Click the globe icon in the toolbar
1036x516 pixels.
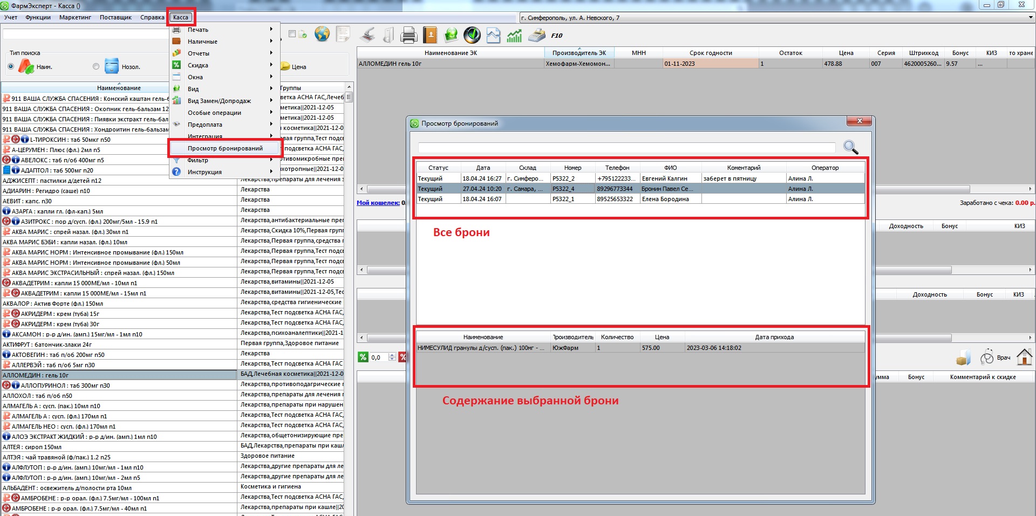pos(322,35)
